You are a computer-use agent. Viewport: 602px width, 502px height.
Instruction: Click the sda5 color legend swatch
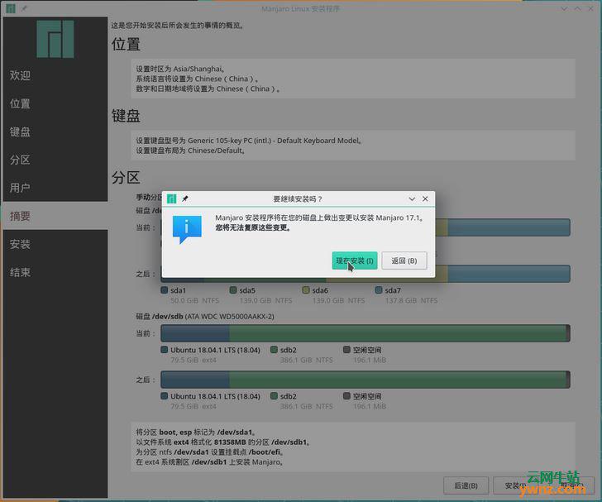pos(233,290)
